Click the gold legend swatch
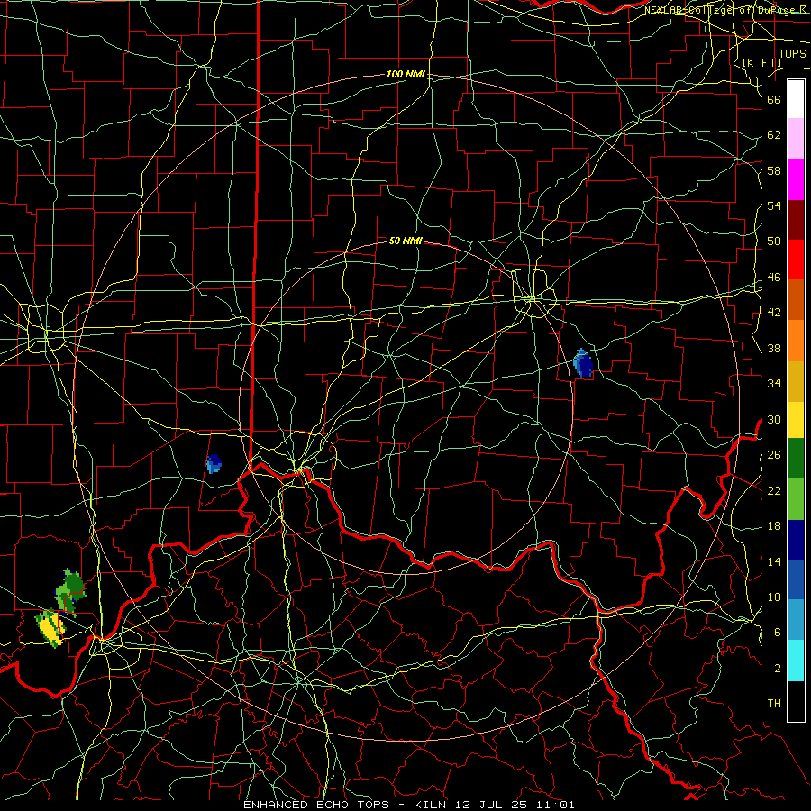Image resolution: width=811 pixels, height=811 pixels. pyautogui.click(x=796, y=381)
